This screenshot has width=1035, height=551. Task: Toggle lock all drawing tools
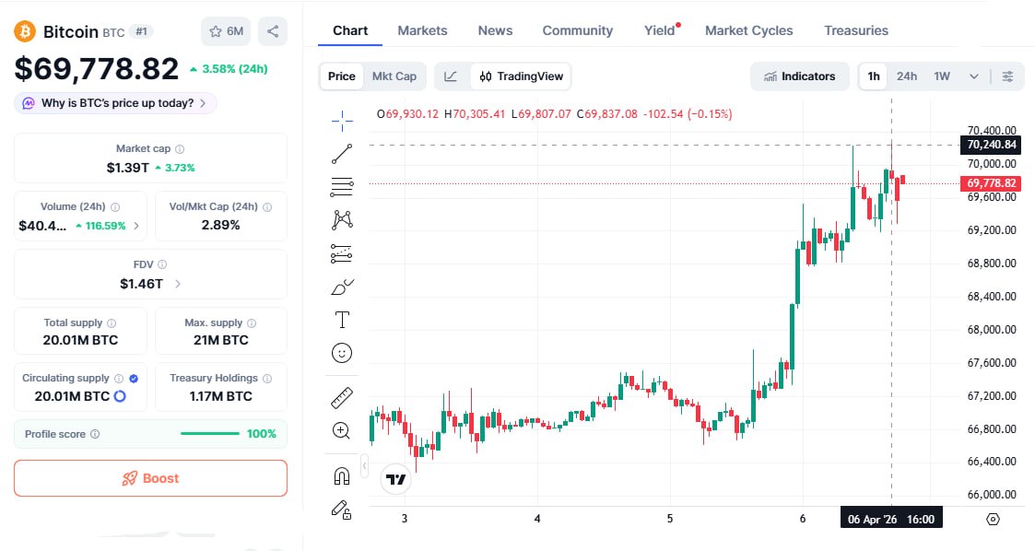pyautogui.click(x=342, y=510)
